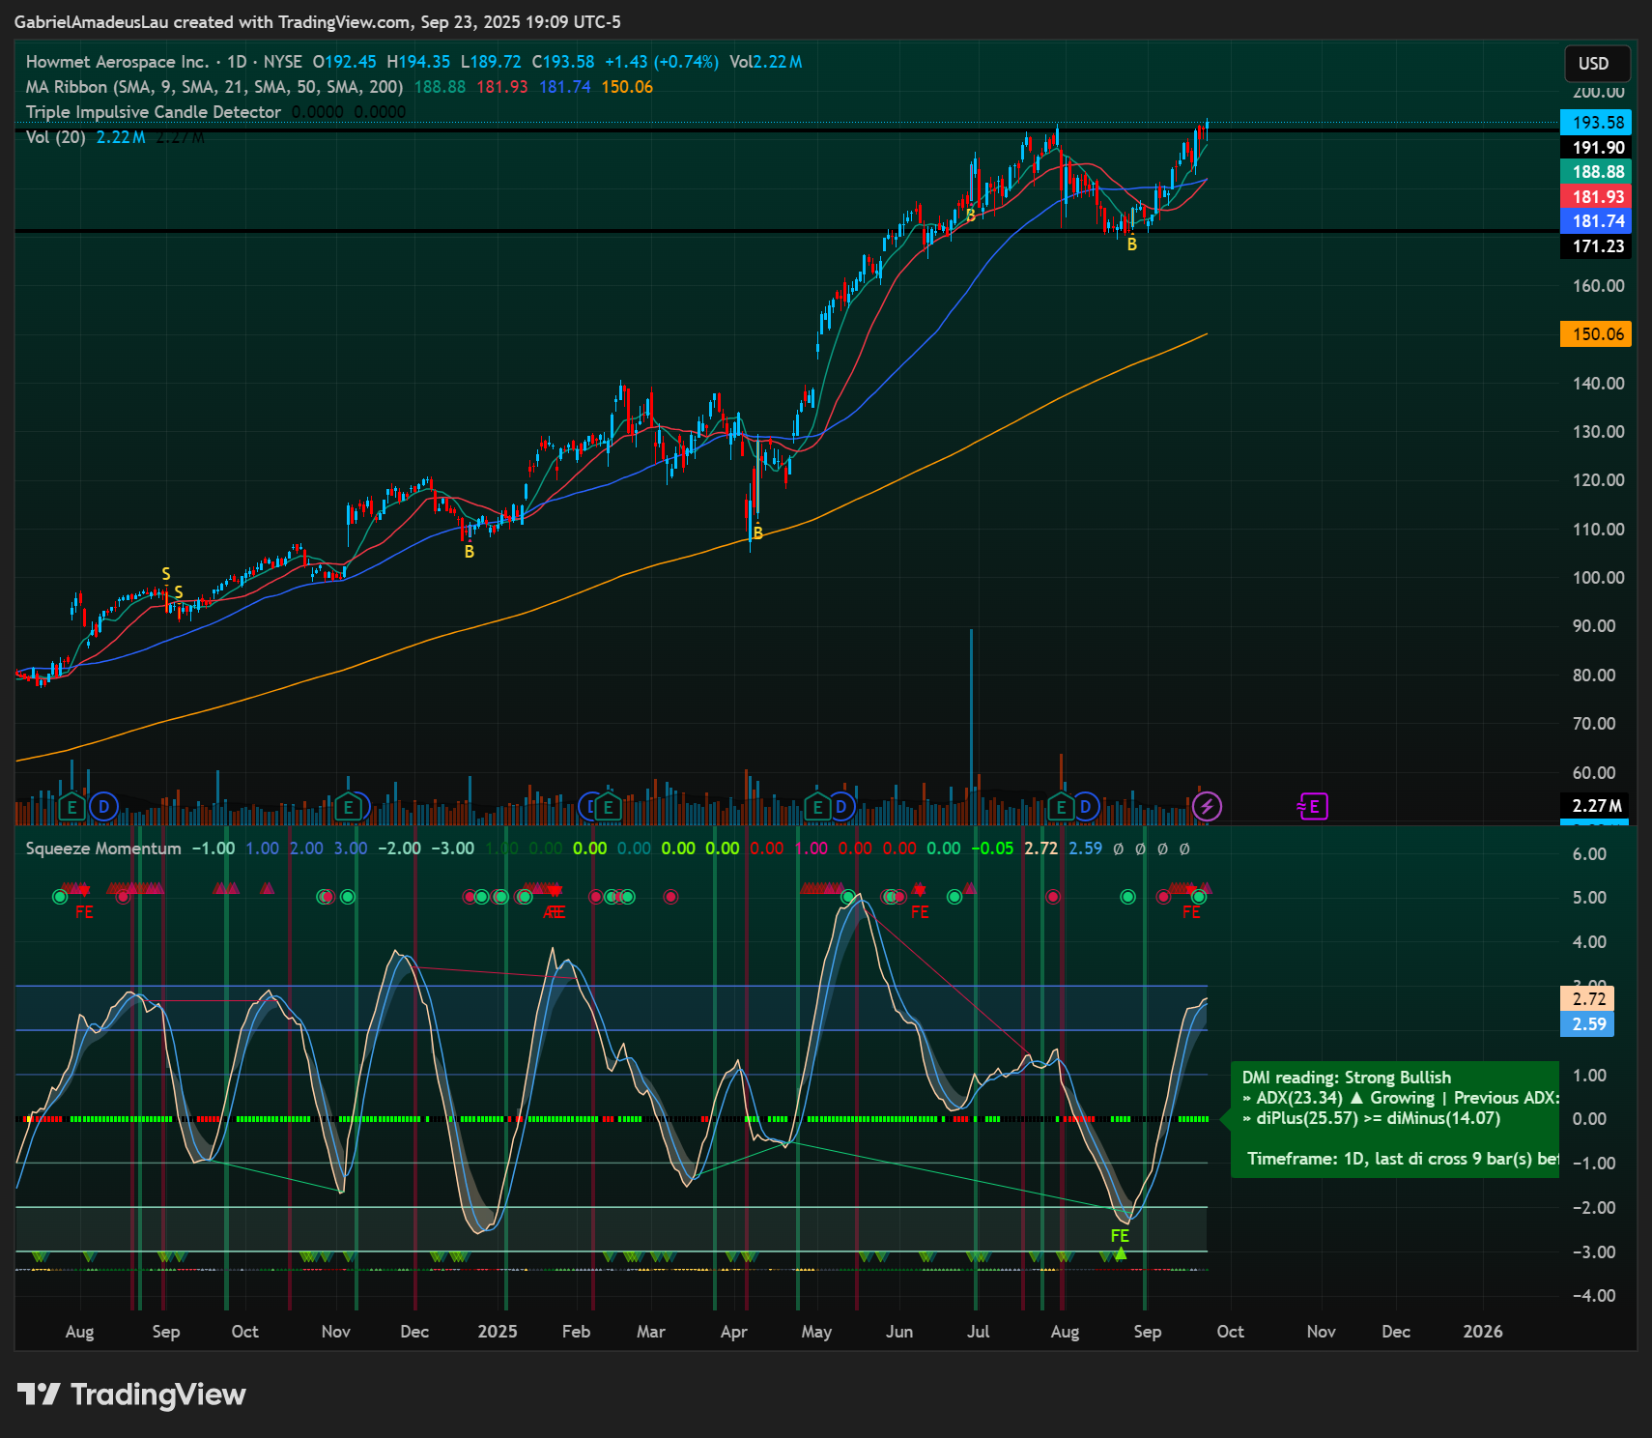Click the 191.90 horizontal line price label
Viewport: 1652px width, 1438px height.
pos(1596,148)
